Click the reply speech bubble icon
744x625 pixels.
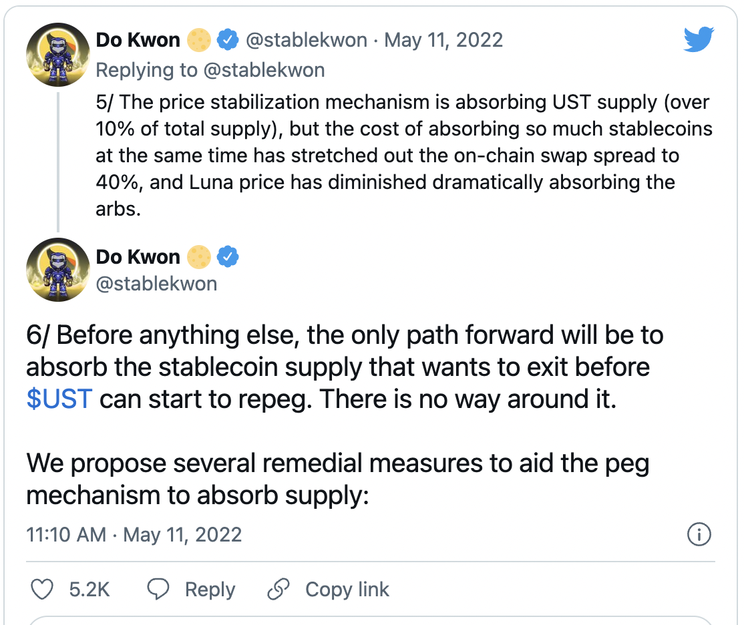158,589
